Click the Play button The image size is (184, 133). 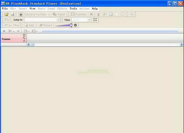10,31
